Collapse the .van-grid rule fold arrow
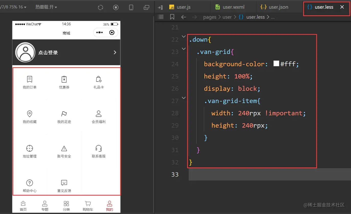The width and height of the screenshot is (351, 214). point(183,49)
